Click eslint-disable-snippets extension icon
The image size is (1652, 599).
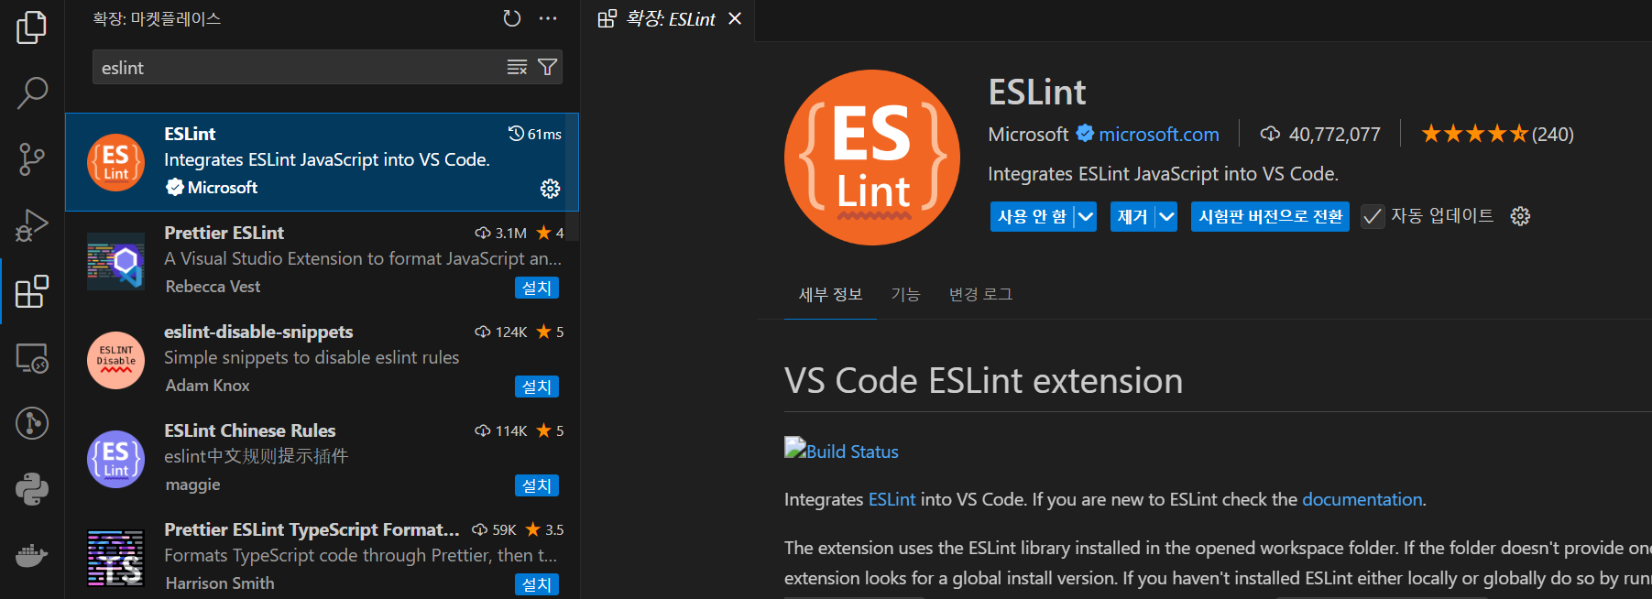click(x=115, y=360)
